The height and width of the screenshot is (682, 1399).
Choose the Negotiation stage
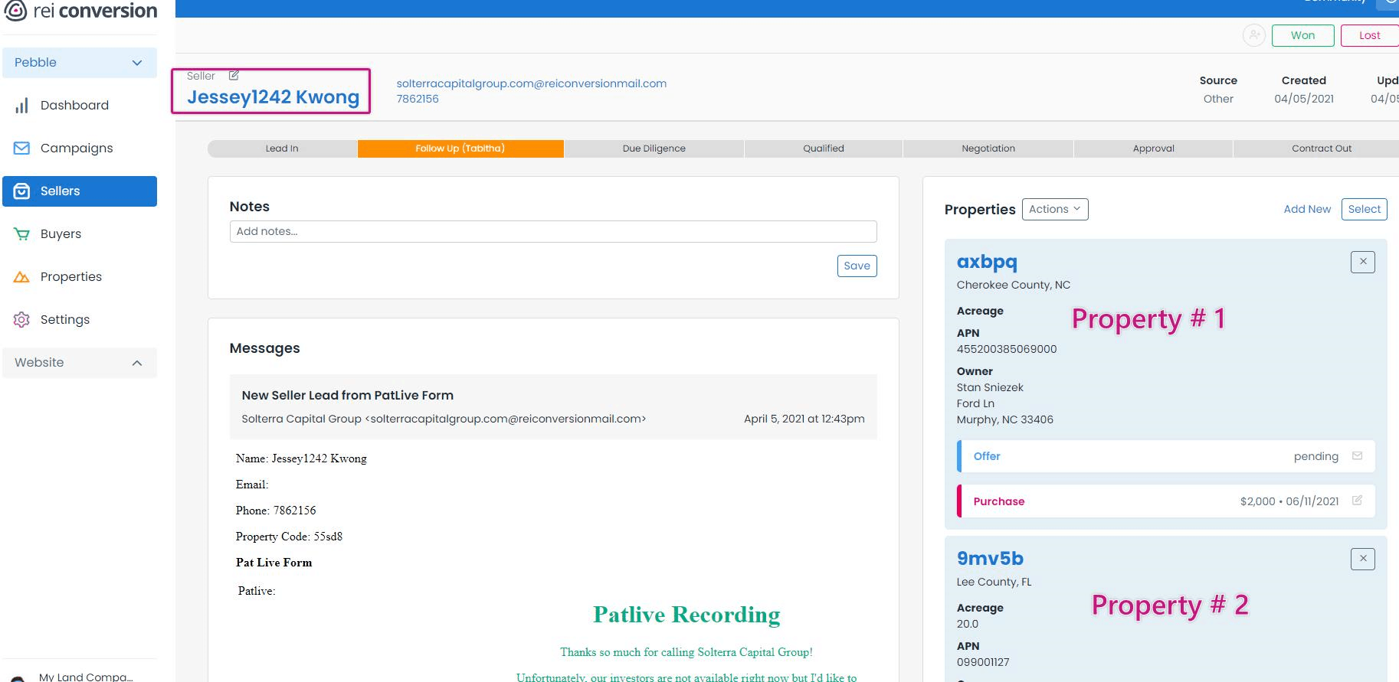coord(988,148)
